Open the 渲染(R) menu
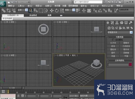 click(84, 6)
